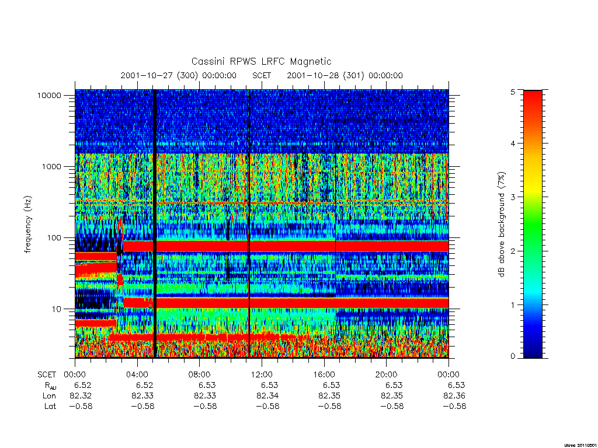Click the Lon value 82.34

tap(267, 396)
